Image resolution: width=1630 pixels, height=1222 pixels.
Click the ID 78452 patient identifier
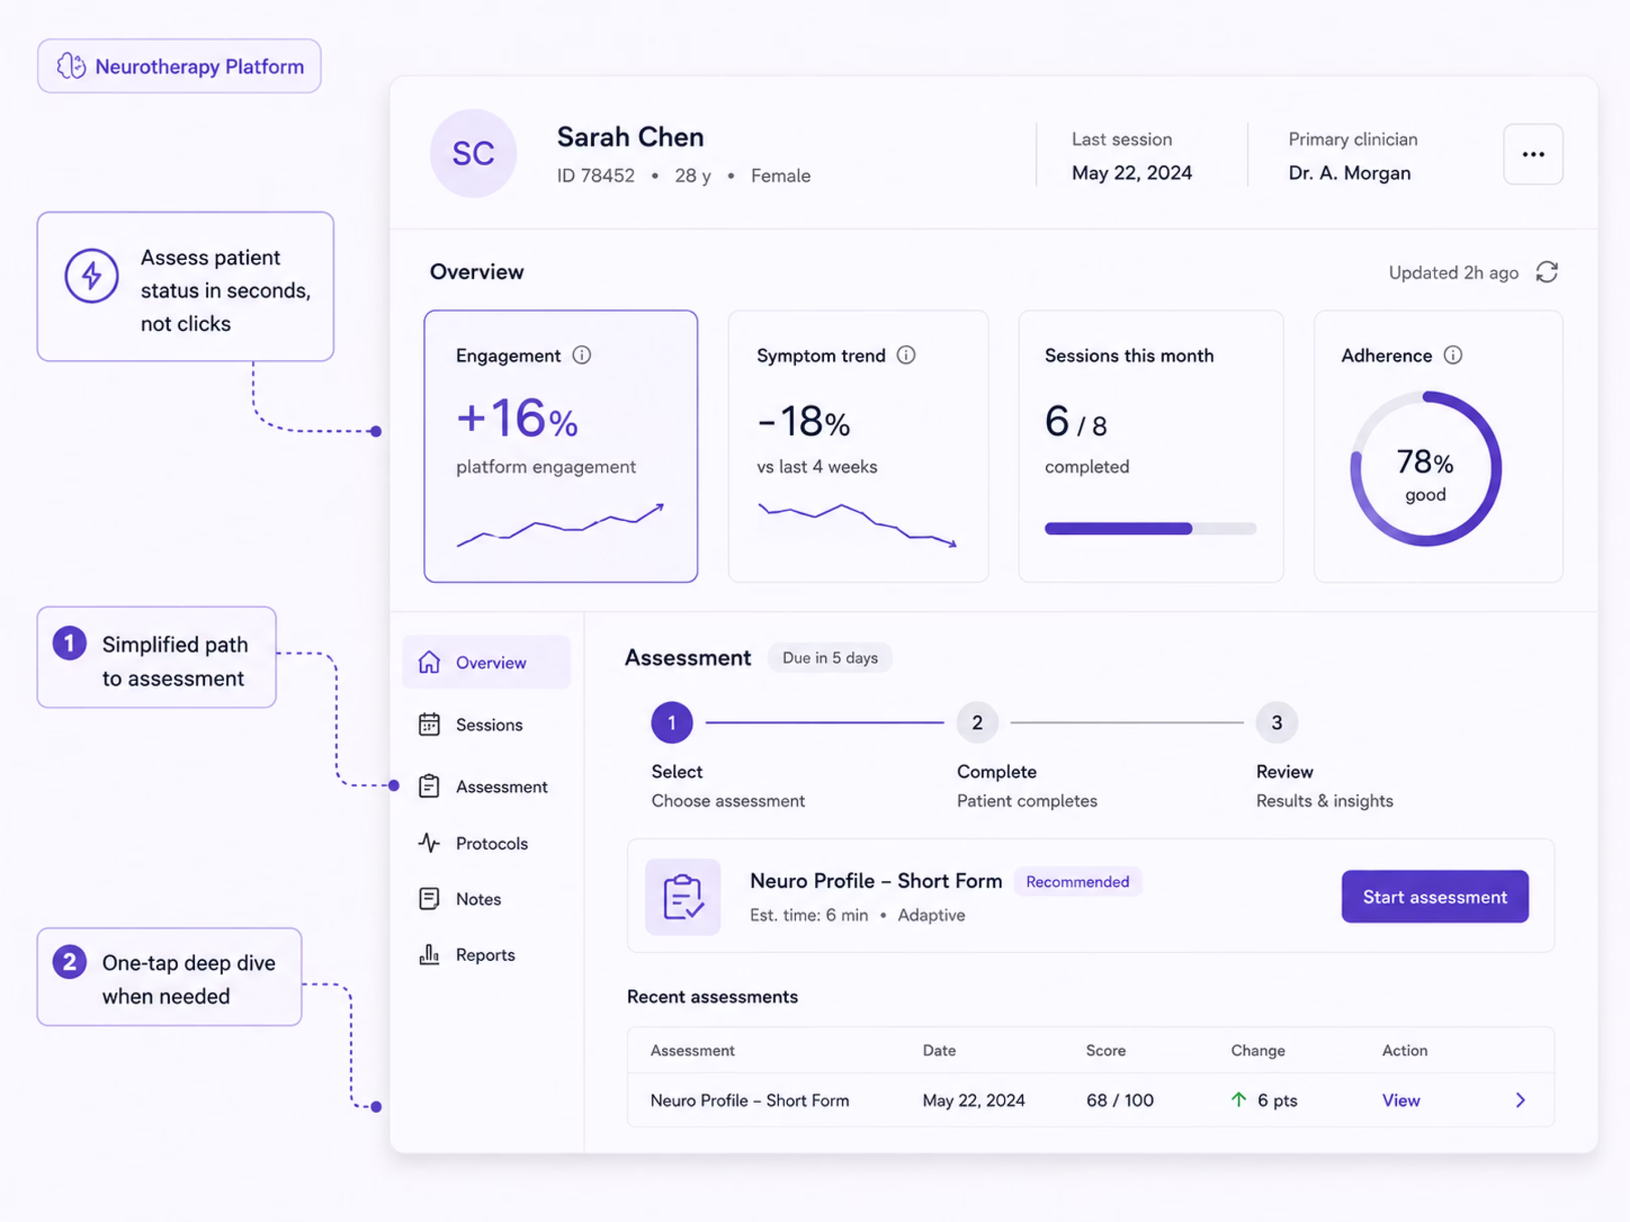(x=596, y=176)
